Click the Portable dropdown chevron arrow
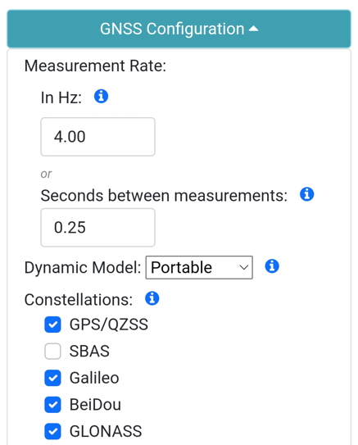This screenshot has height=445, width=358. point(243,268)
